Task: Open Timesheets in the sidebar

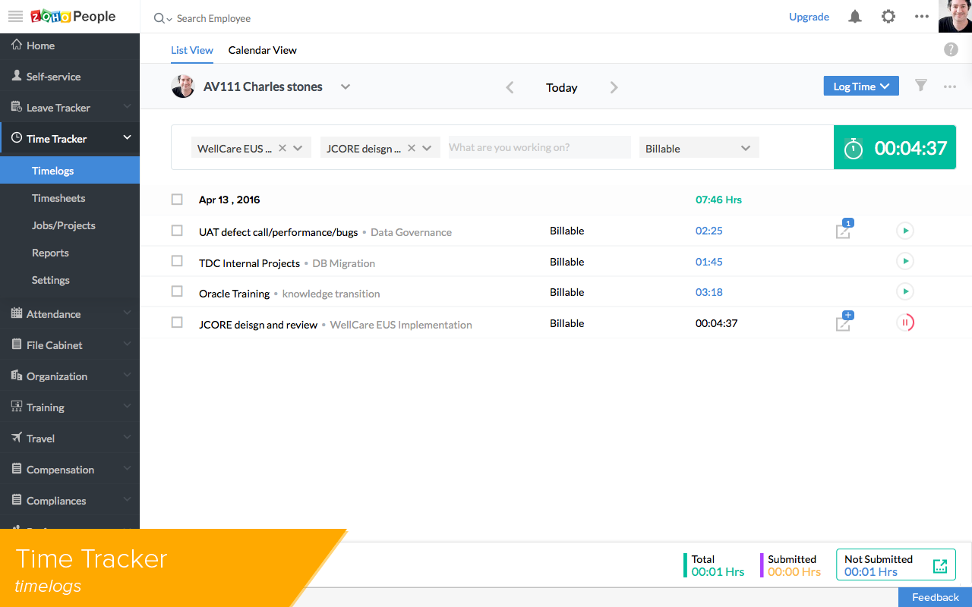Action: pyautogui.click(x=58, y=198)
